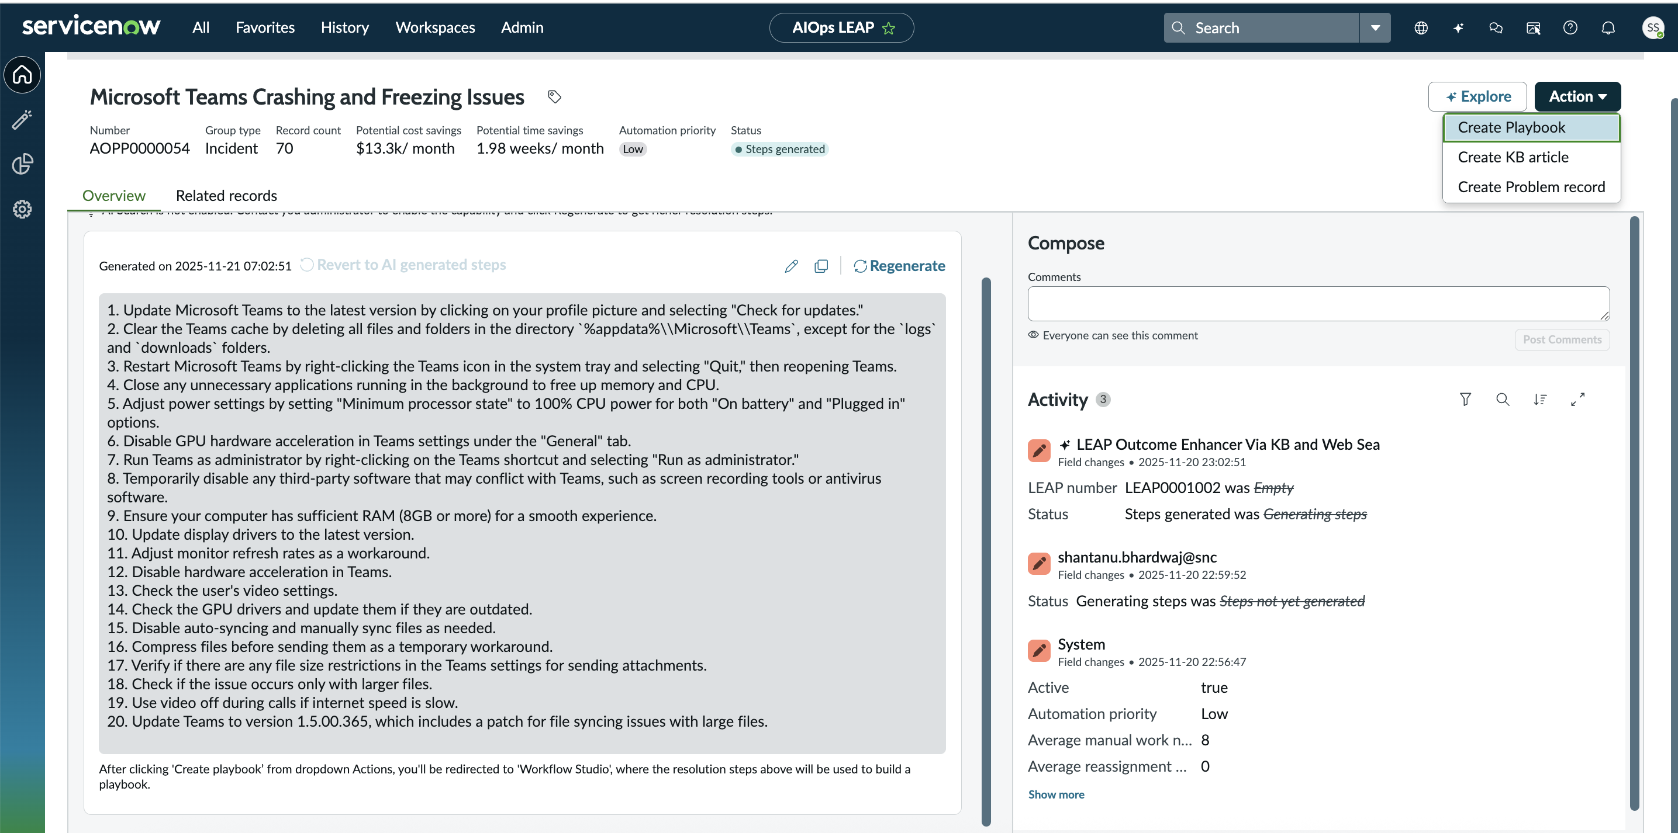Click the Group type value Incident
The width and height of the screenshot is (1678, 833).
click(x=232, y=149)
